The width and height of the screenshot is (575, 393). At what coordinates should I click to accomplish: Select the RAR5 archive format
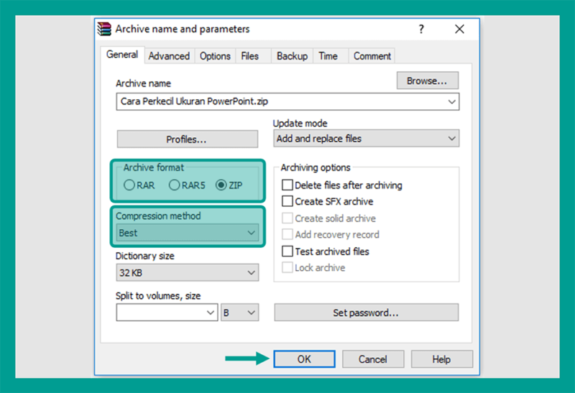click(x=174, y=185)
